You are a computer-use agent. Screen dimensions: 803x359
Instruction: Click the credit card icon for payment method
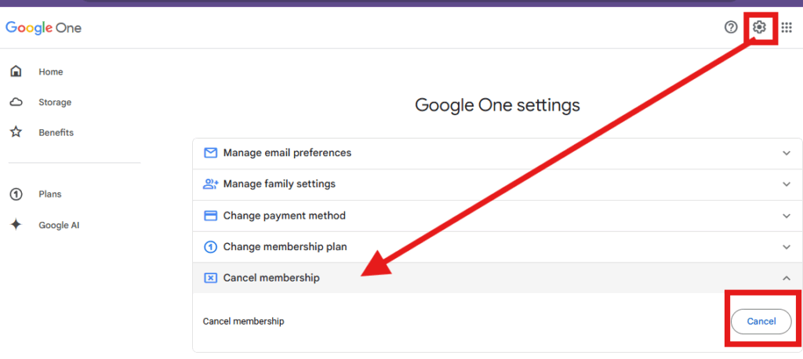coord(210,216)
